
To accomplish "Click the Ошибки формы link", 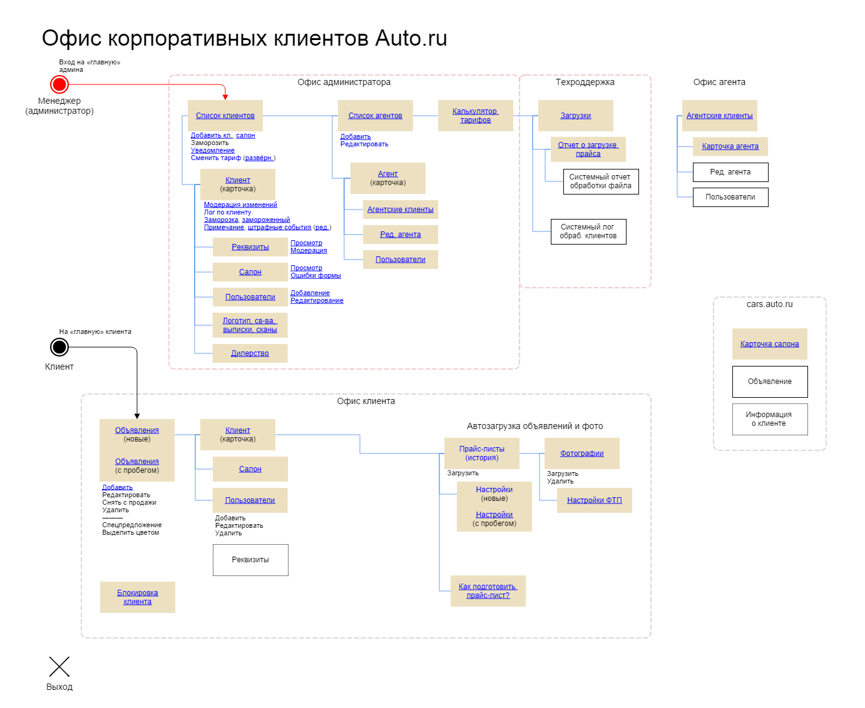I will 315,275.
